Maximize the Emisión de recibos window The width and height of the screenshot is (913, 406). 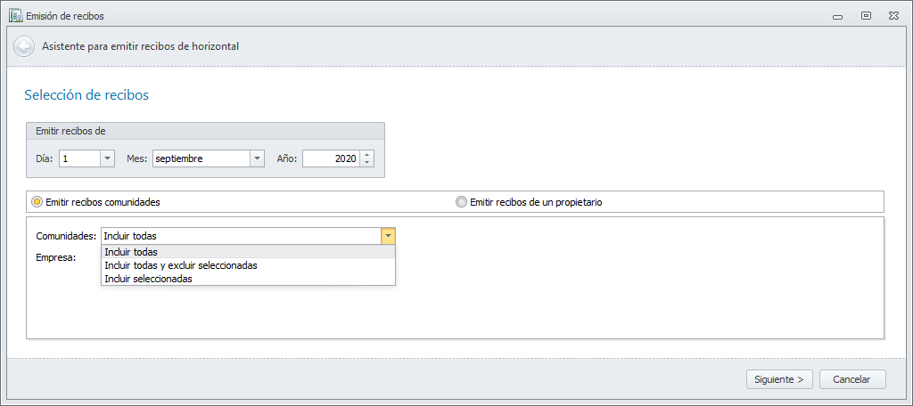866,15
